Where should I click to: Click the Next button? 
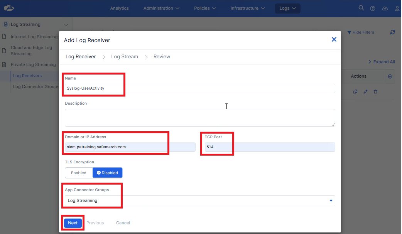[73, 223]
